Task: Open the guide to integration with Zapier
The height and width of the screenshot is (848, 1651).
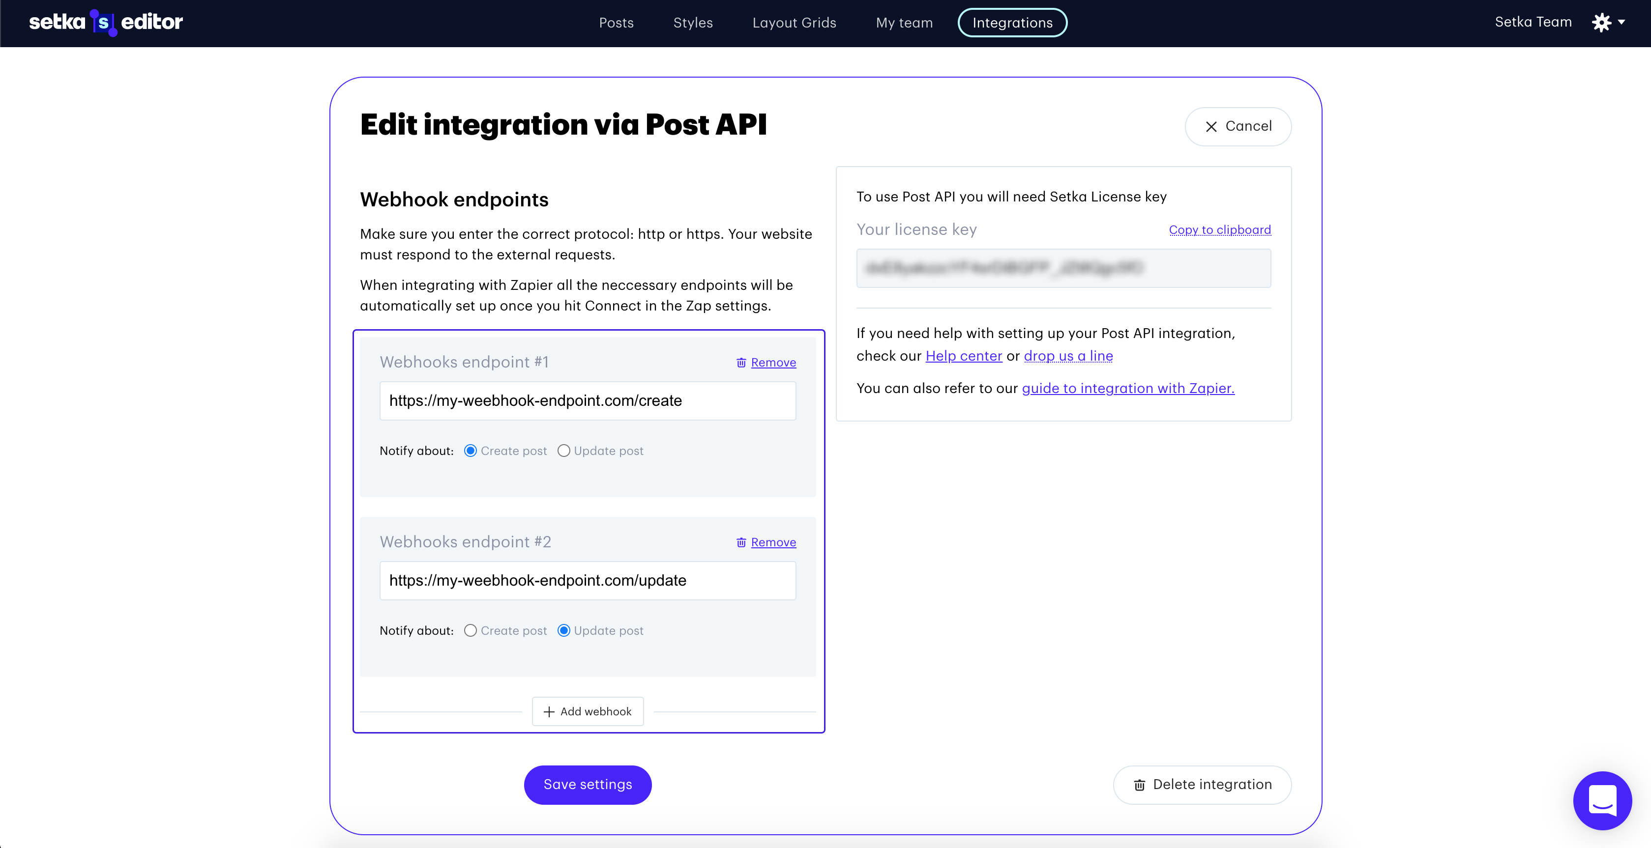Action: [1128, 388]
